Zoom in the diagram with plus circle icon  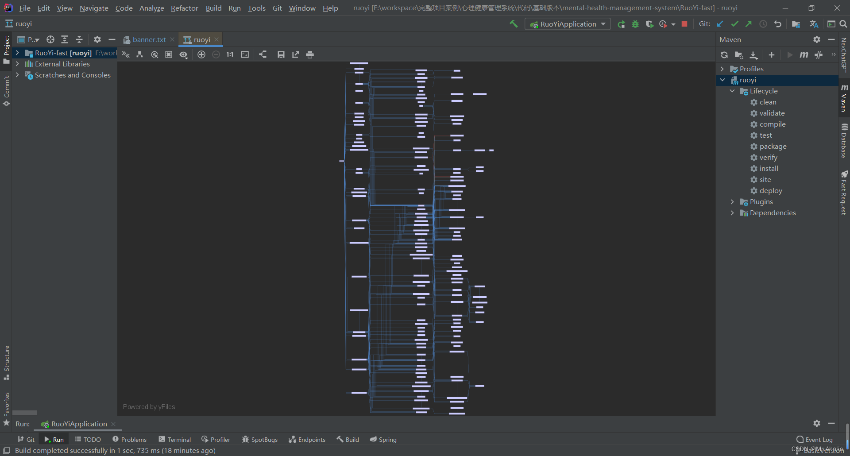point(201,54)
